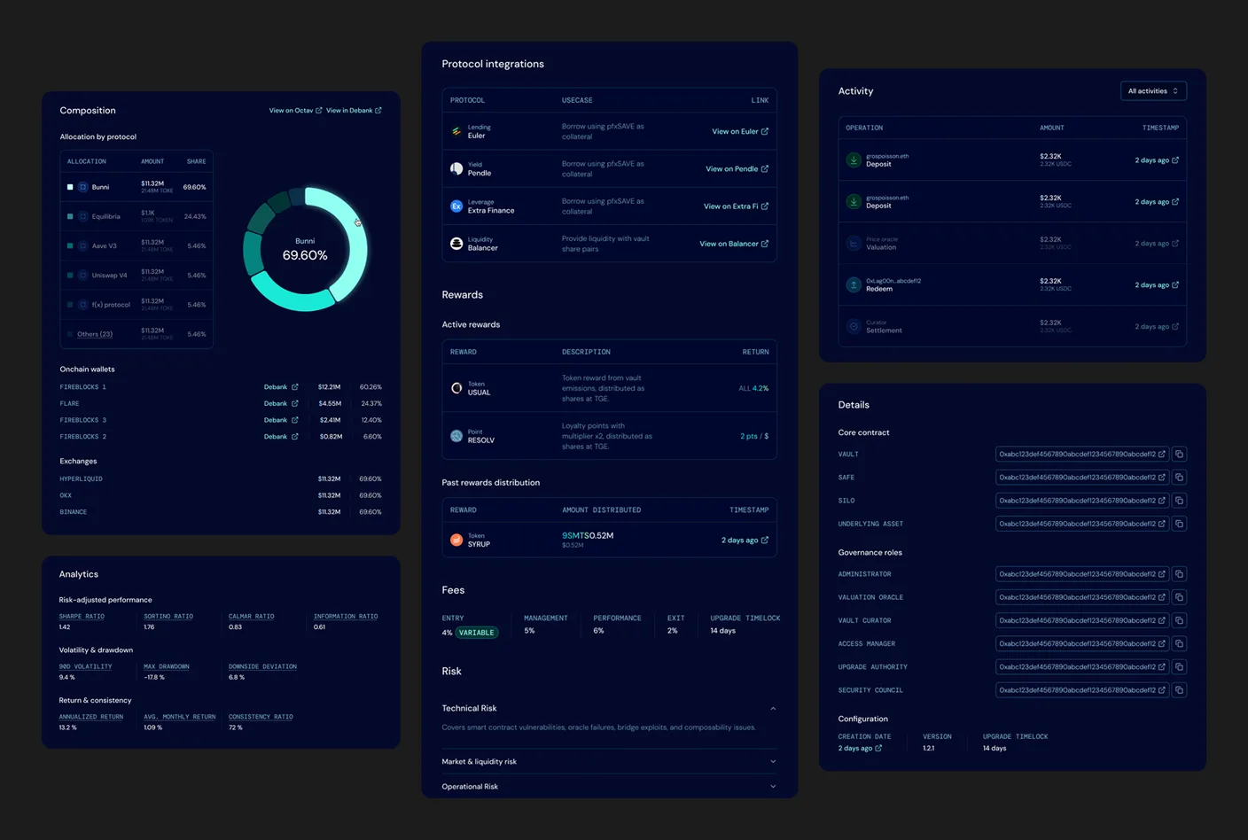
Task: Open Valuation transaction timestamp link
Action: (x=1157, y=244)
